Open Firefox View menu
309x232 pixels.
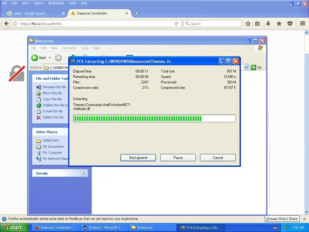point(25,3)
